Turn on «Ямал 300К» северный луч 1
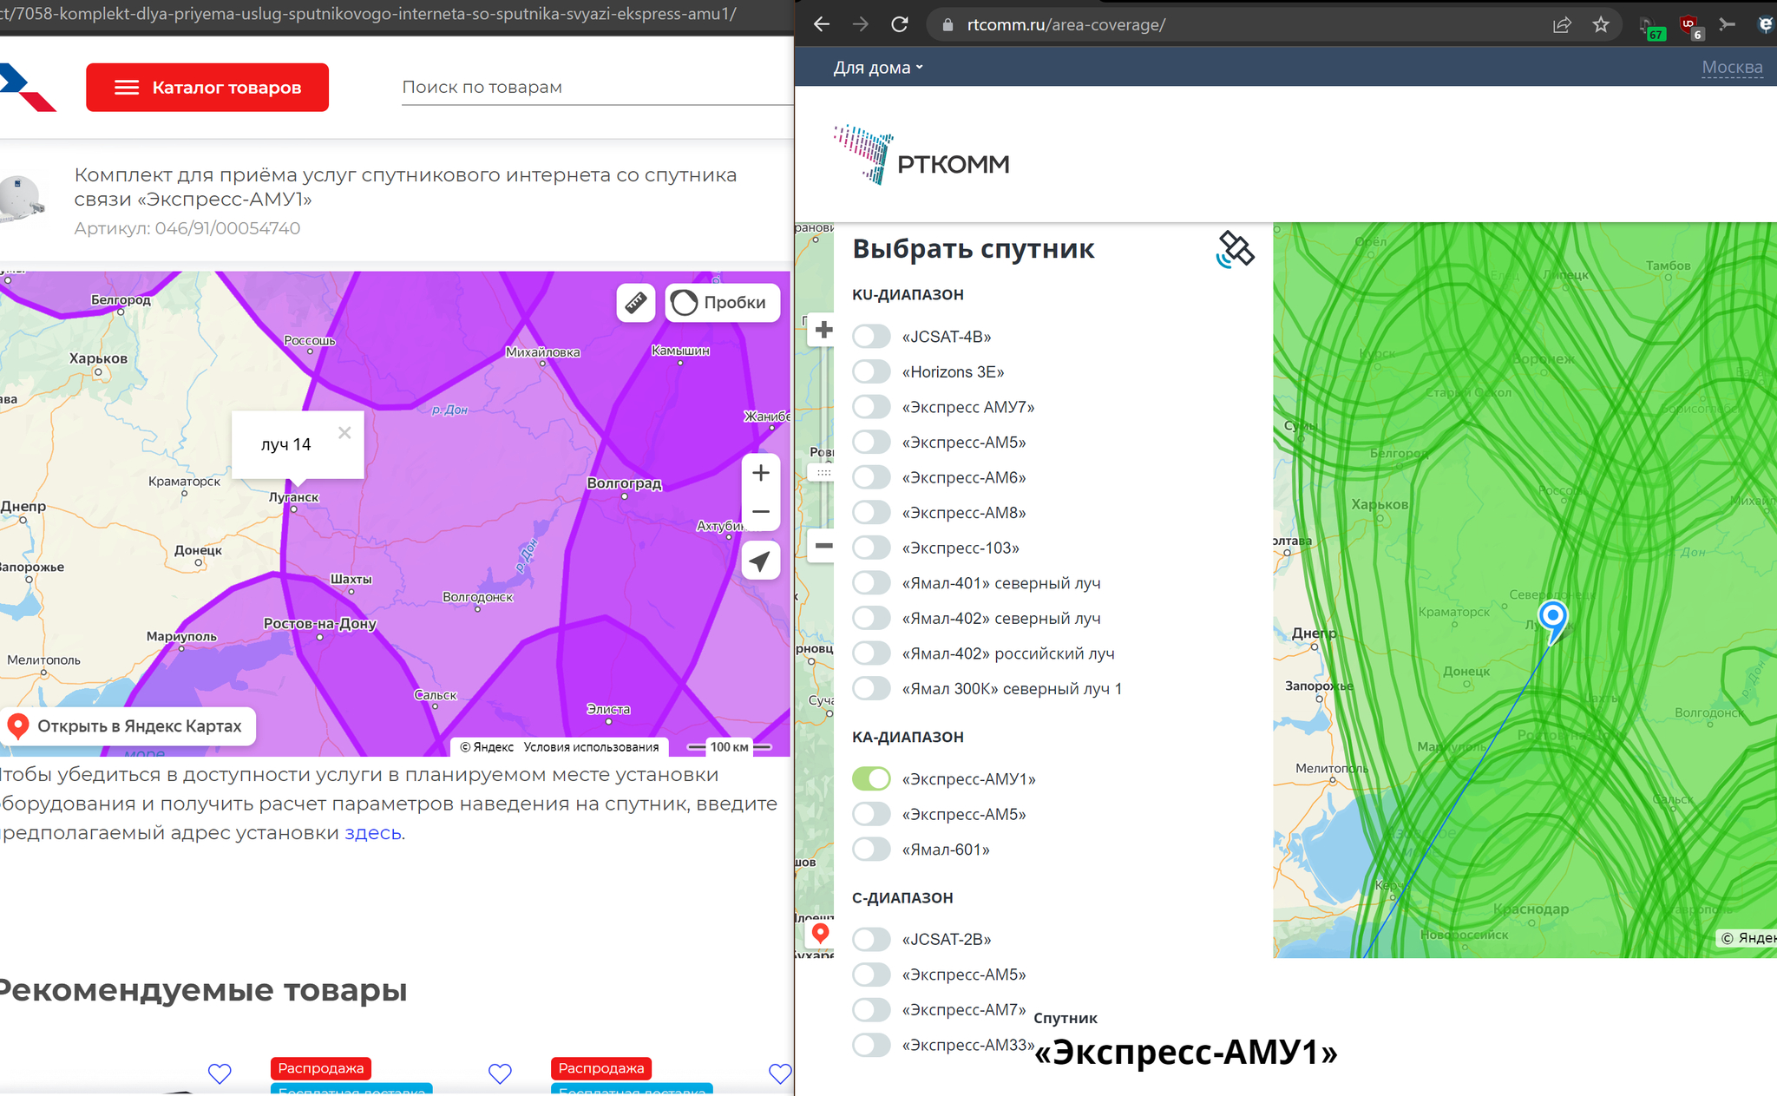The image size is (1777, 1096). pyautogui.click(x=871, y=689)
